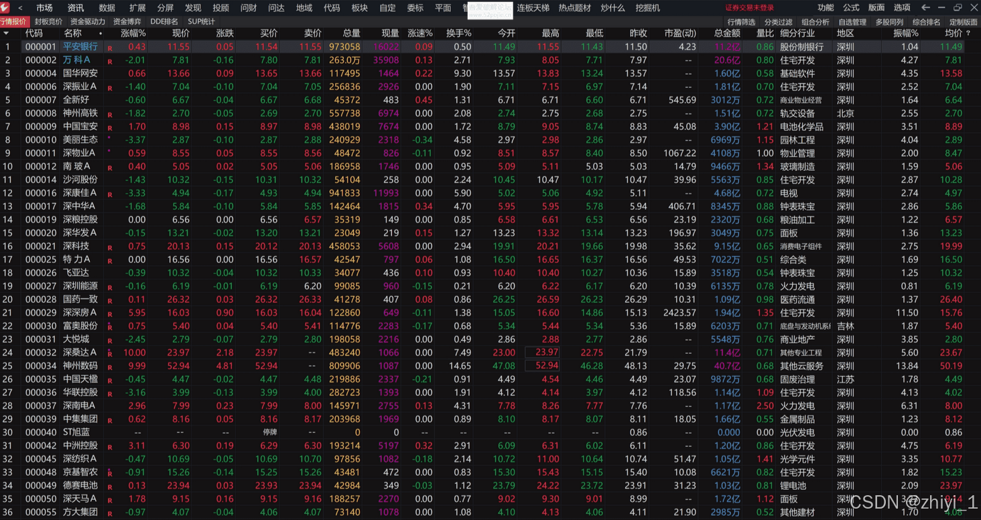This screenshot has width=981, height=520.
Task: Sort by the 市盈(动) column header
Action: 679,33
